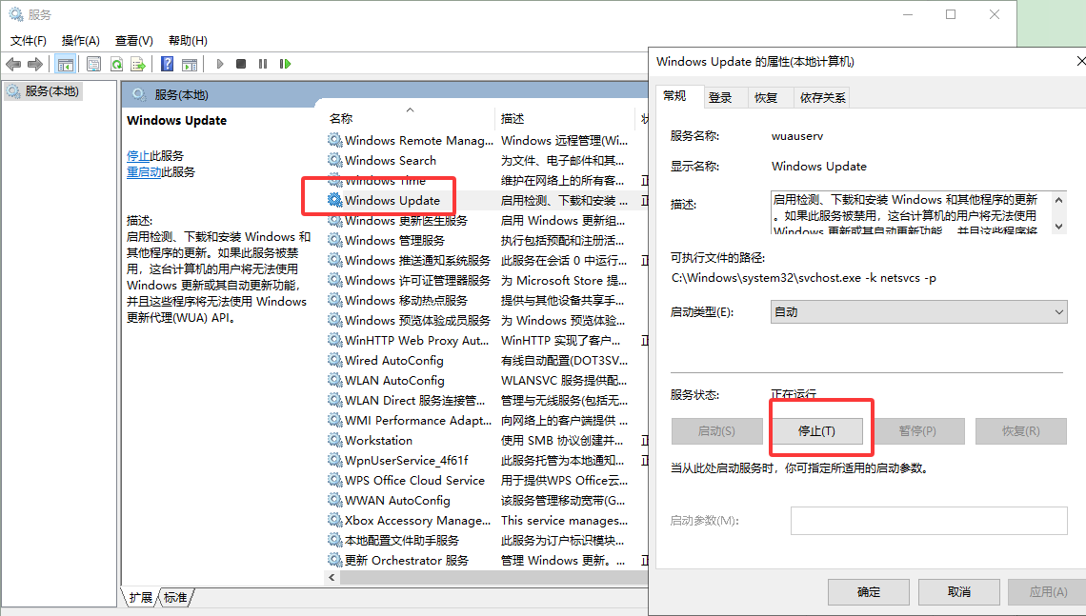Click gear icon beside Workstation service
1086x616 pixels.
pyautogui.click(x=335, y=440)
